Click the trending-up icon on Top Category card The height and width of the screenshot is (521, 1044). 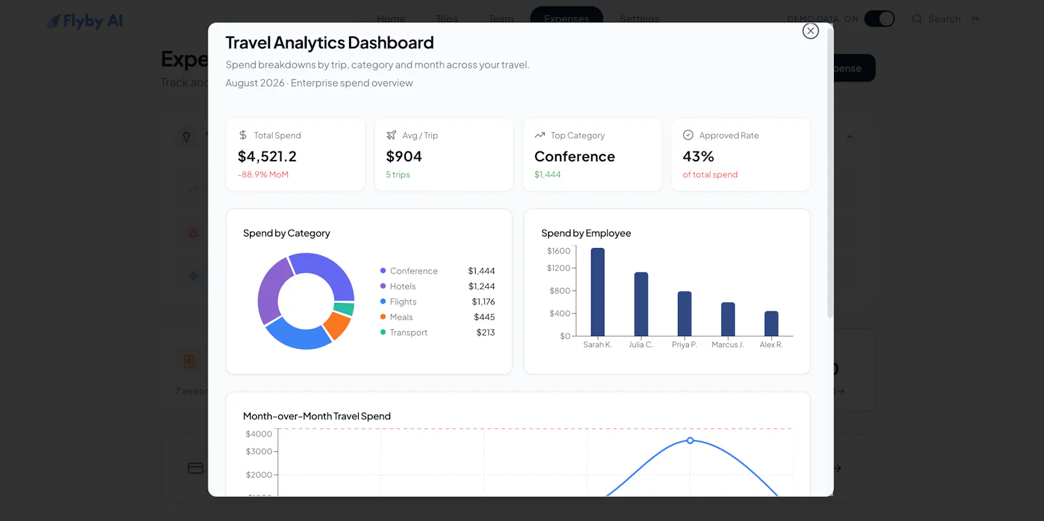click(540, 135)
